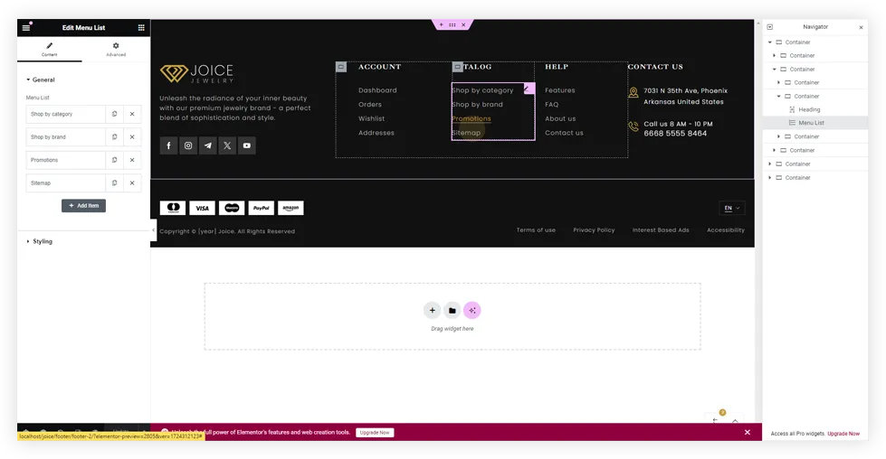This screenshot has width=886, height=459.
Task: Collapse the top Container in Navigator
Action: (x=770, y=42)
